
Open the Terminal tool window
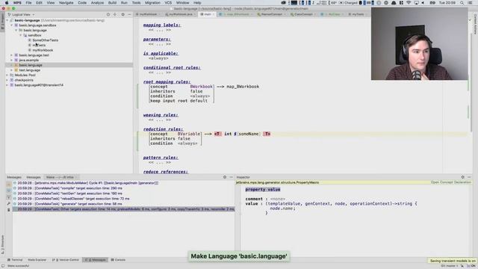pyautogui.click(x=15, y=260)
